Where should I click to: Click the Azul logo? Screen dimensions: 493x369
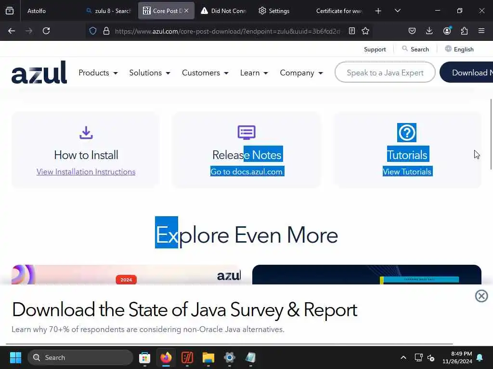[x=39, y=72]
